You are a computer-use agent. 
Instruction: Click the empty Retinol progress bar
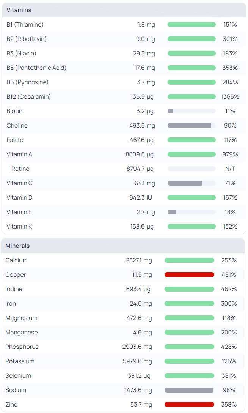[191, 169]
